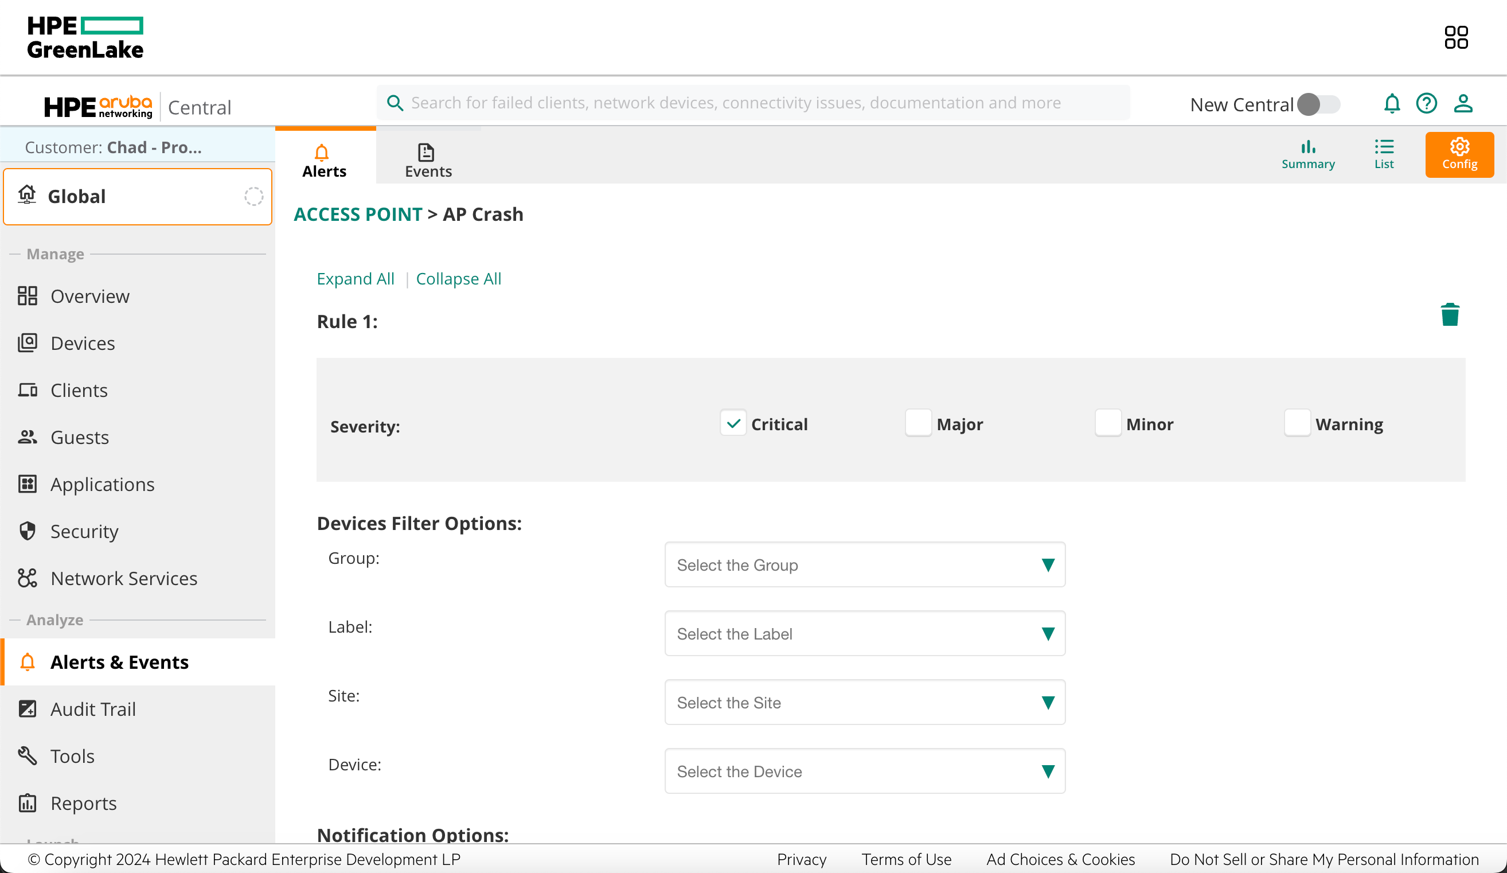Open the Audit Trail section
The image size is (1507, 873).
(93, 708)
